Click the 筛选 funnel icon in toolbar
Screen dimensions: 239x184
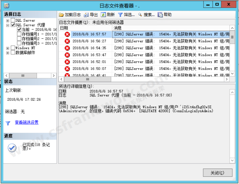click(x=120, y=15)
